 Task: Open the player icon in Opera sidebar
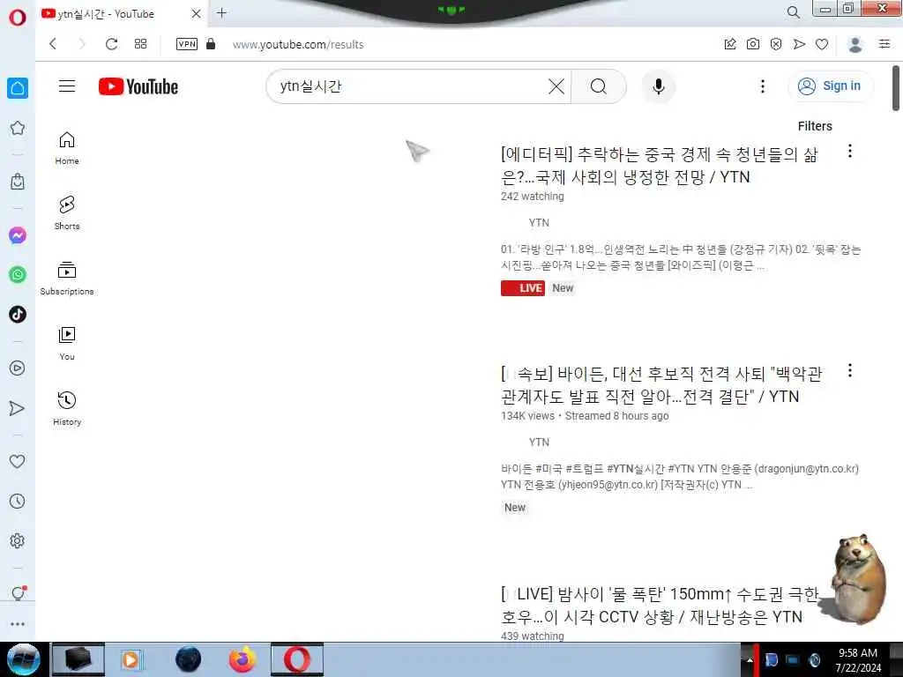(18, 368)
